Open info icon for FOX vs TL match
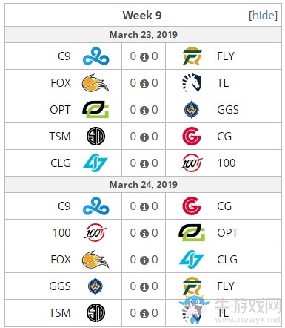The image size is (285, 328). [144, 84]
